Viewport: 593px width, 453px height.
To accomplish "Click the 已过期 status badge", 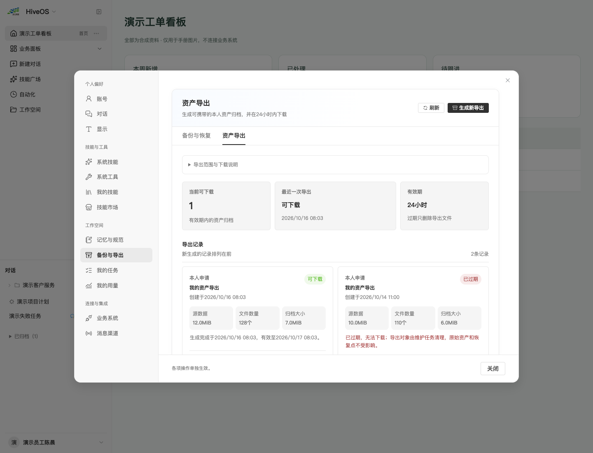I will pos(471,279).
